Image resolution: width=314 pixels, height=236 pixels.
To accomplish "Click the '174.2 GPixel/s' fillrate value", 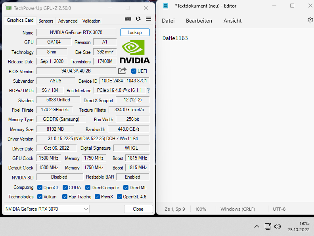I will pos(55,110).
